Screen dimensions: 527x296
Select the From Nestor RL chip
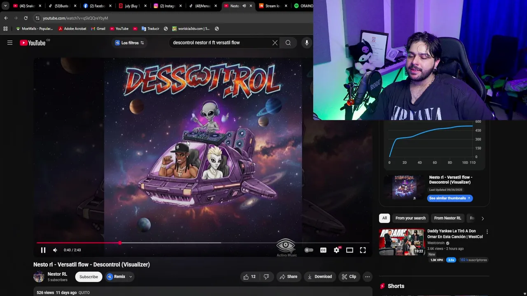click(x=448, y=218)
